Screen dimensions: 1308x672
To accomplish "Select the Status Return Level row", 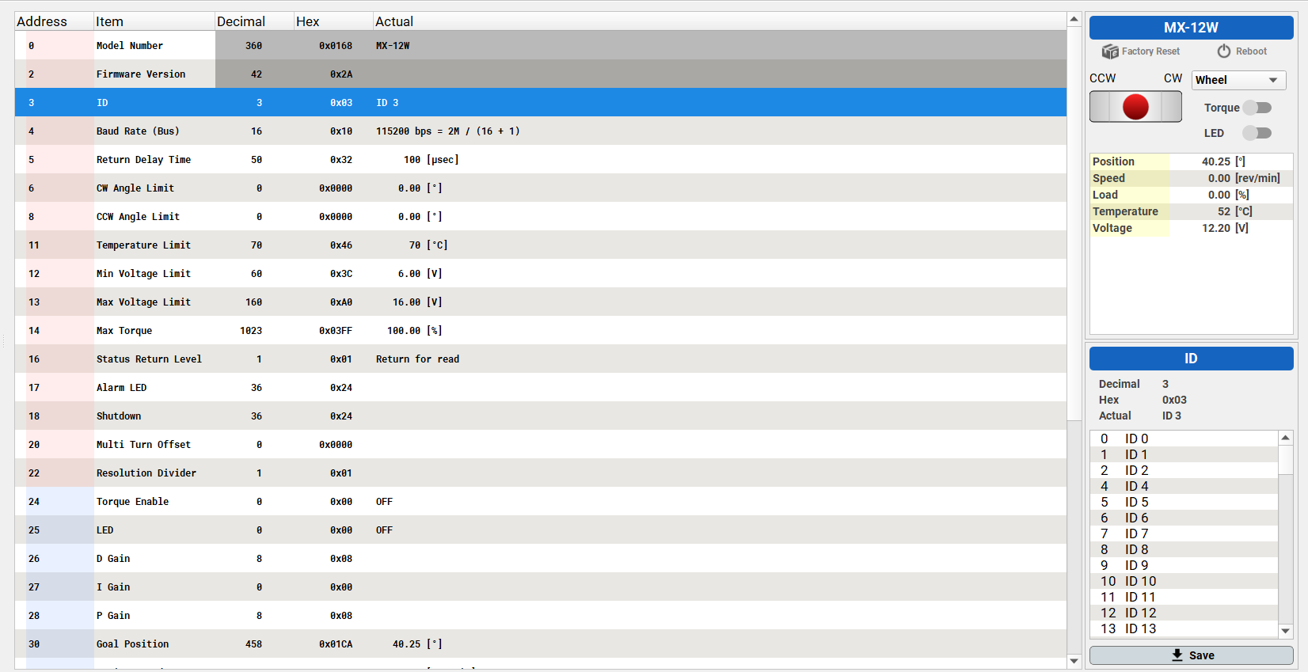I will coord(541,359).
